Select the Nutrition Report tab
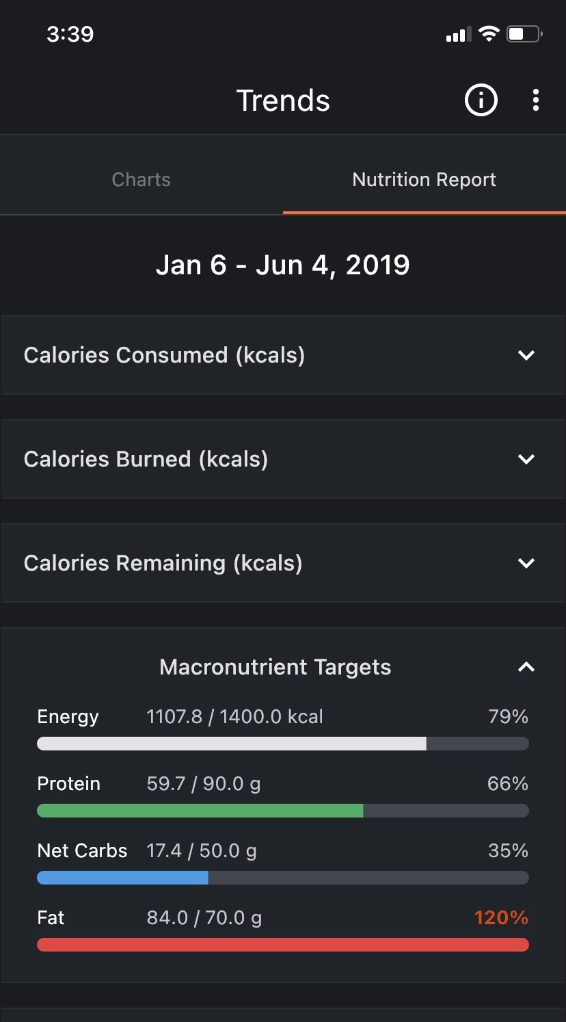The image size is (566, 1022). coord(424,180)
